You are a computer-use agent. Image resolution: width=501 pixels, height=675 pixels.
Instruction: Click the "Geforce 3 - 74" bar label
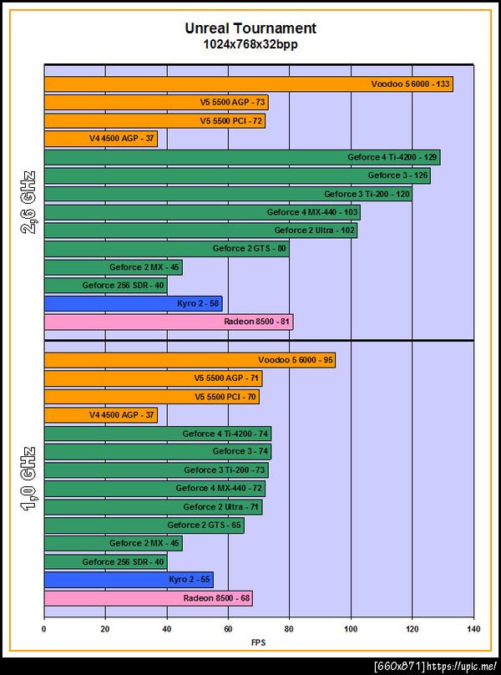pos(240,452)
